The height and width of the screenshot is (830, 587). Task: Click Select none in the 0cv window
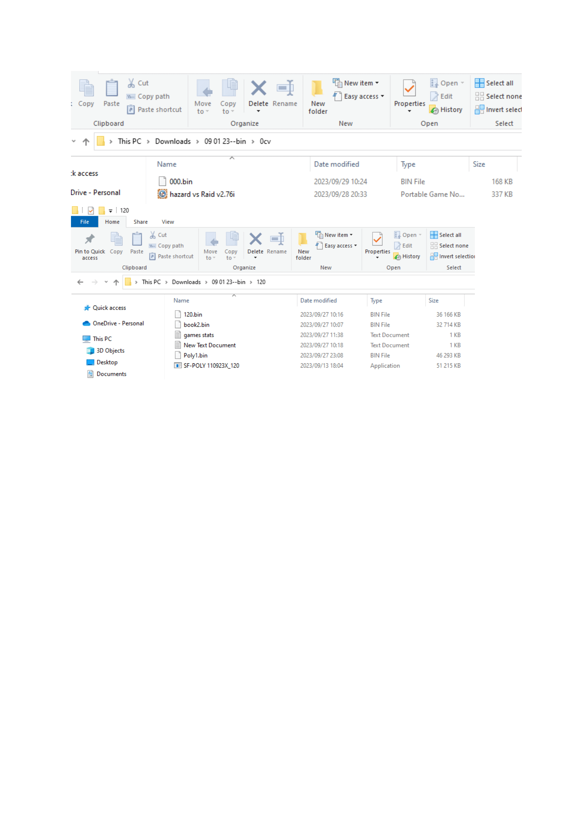498,97
